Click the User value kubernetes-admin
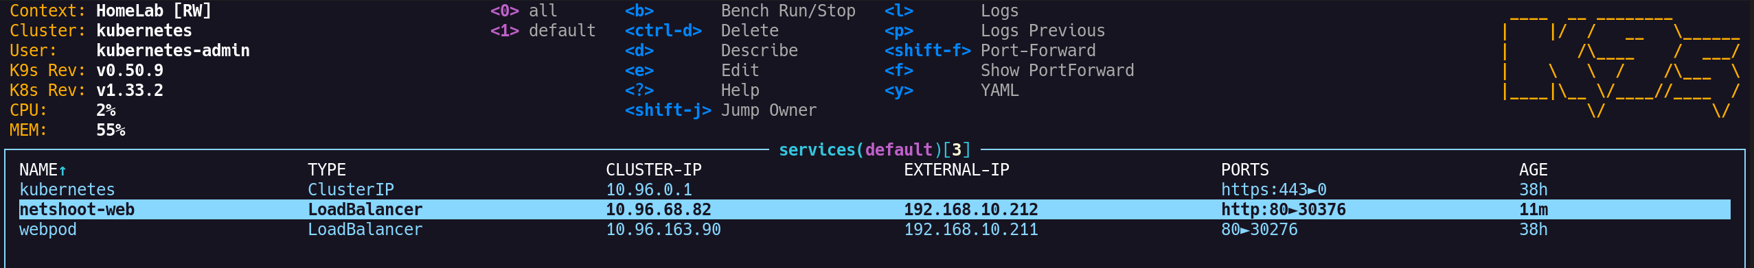Viewport: 1754px width, 268px height. tap(173, 51)
